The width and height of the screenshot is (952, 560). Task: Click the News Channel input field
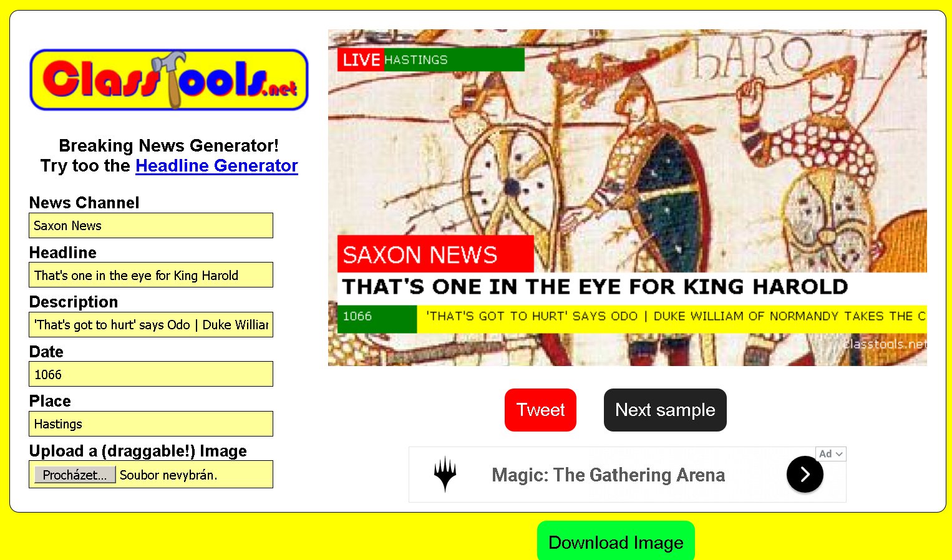[151, 225]
